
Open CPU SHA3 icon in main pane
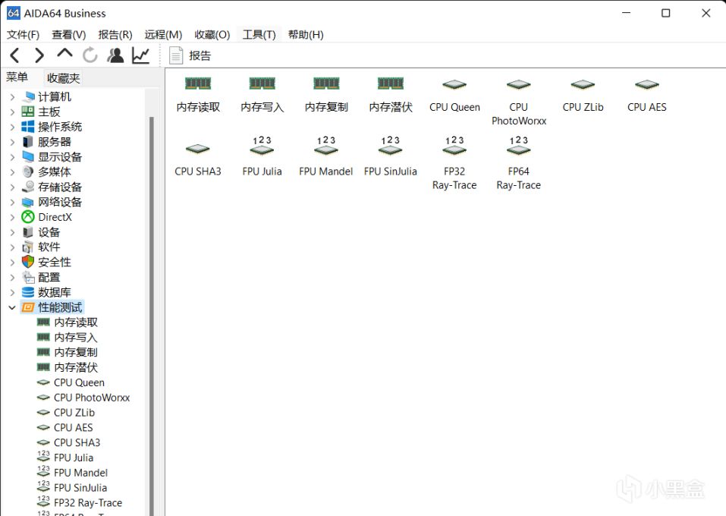click(198, 149)
